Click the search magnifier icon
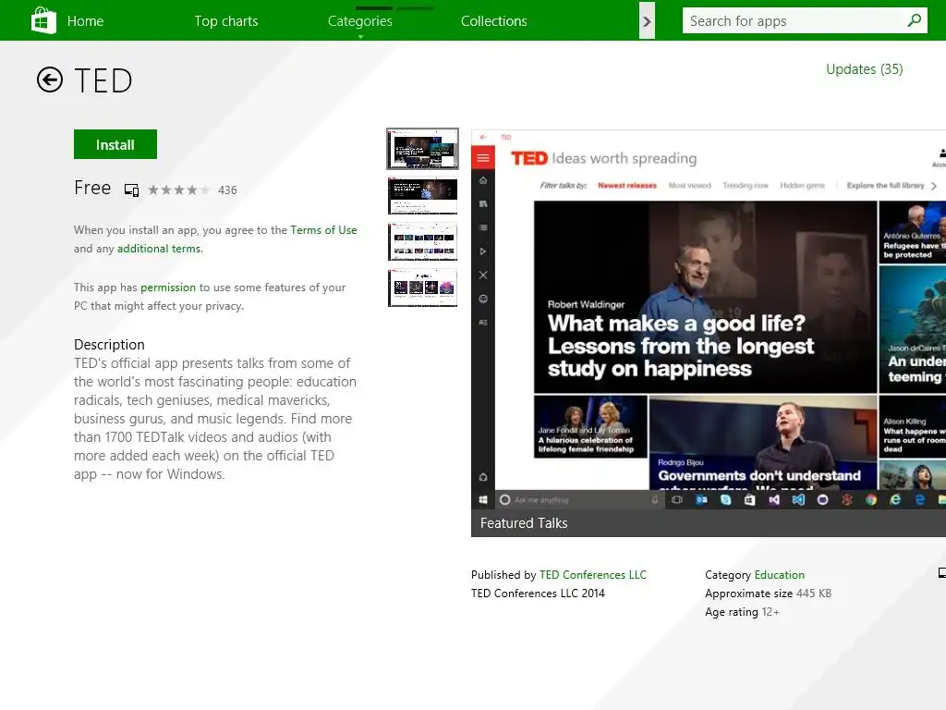946x710 pixels. click(914, 20)
